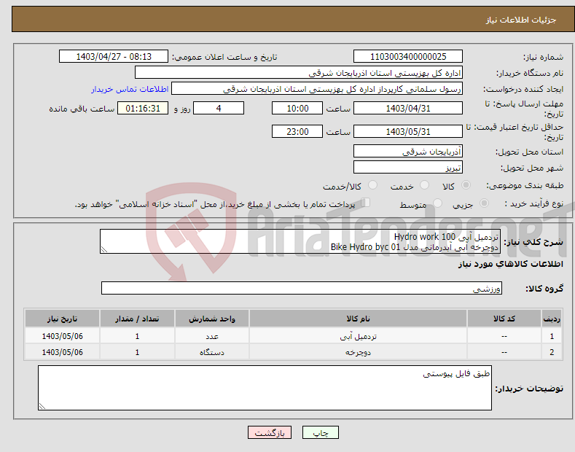This screenshot has width=575, height=452.
Task: Click the نوع فرآیند خرید label
Action: [534, 203]
